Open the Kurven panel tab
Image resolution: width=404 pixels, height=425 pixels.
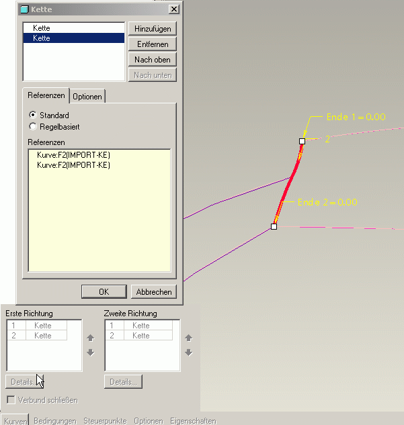15,421
